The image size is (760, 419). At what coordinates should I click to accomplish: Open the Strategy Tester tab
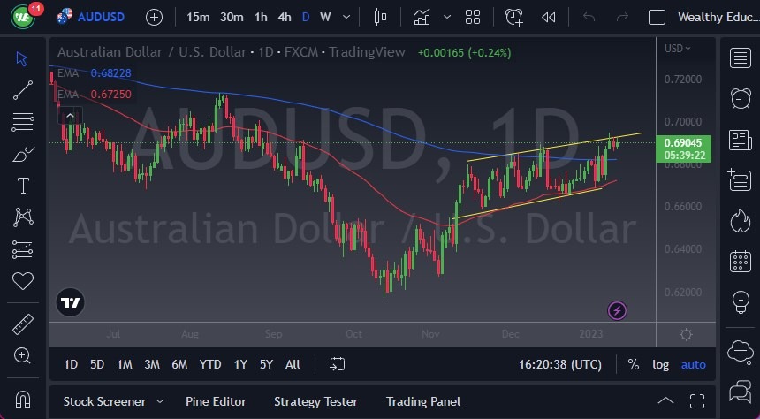tap(315, 401)
